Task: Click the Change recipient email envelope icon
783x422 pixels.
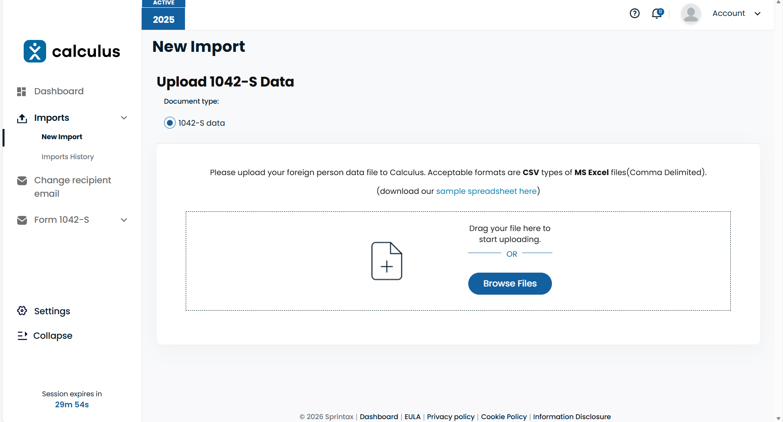Action: [x=22, y=180]
